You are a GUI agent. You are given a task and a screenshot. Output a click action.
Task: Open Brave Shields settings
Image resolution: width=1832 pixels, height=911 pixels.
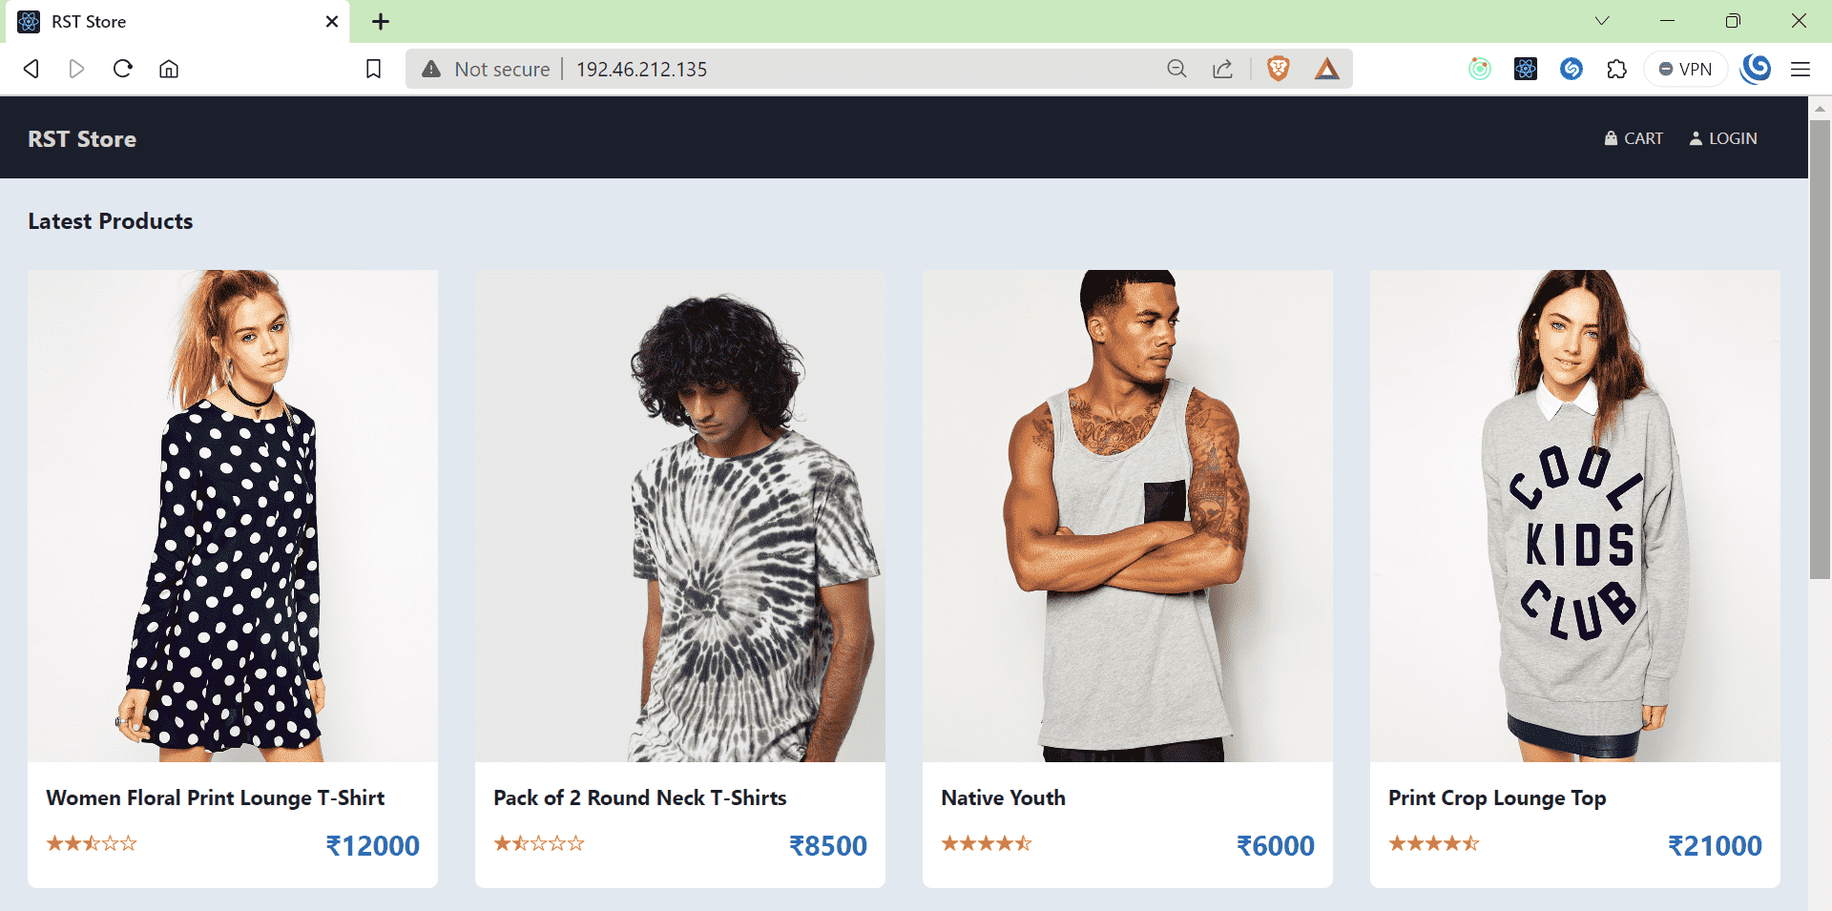pyautogui.click(x=1278, y=69)
